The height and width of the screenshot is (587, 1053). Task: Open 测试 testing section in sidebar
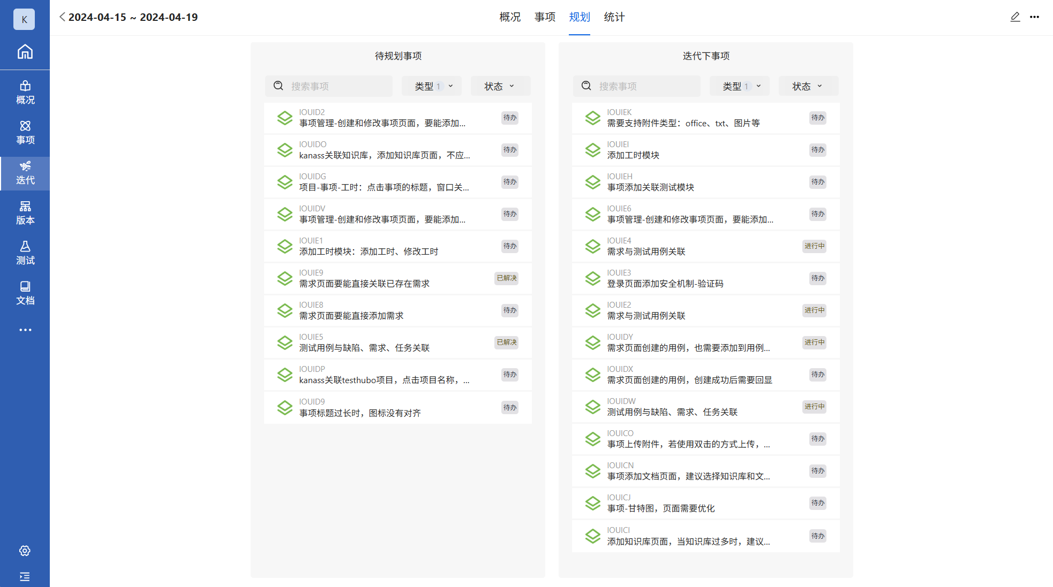click(25, 253)
